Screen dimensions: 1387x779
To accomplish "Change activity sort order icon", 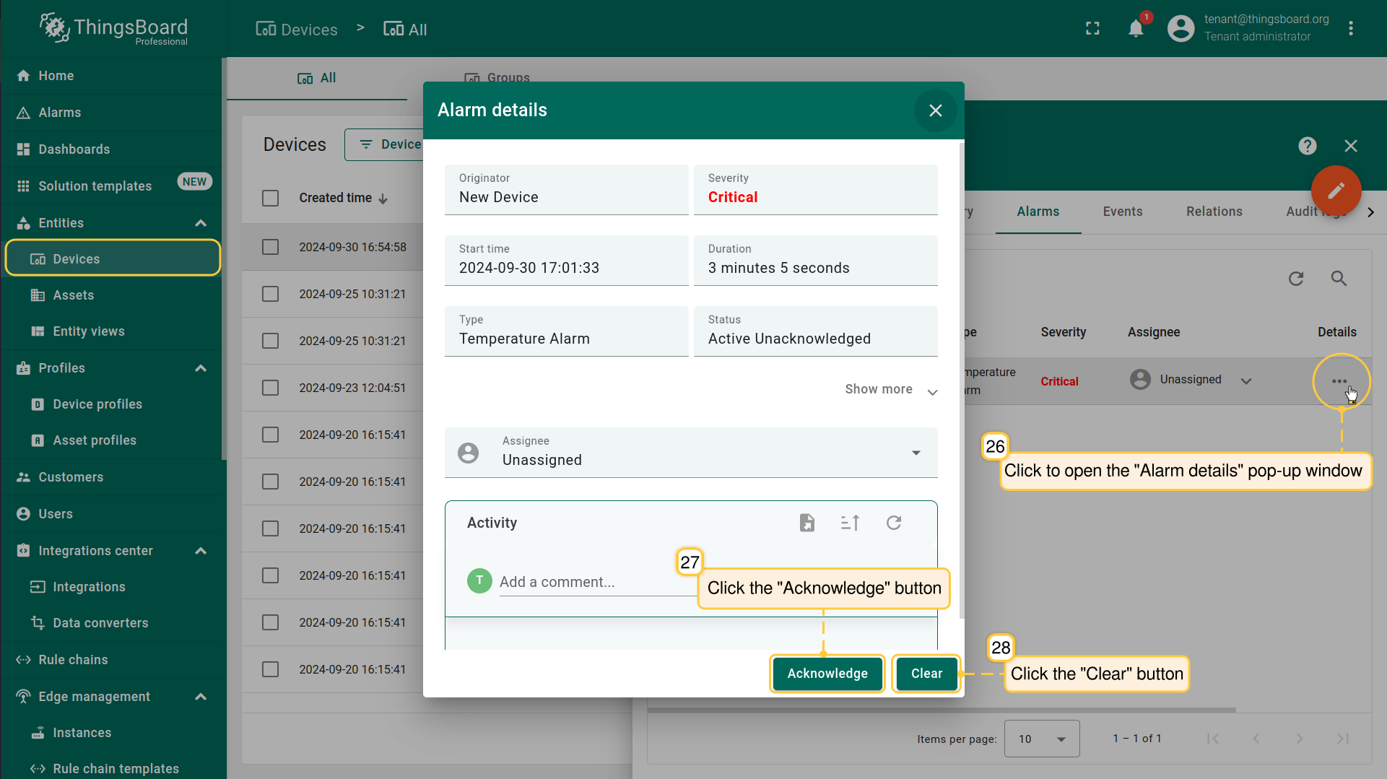I will coord(850,523).
